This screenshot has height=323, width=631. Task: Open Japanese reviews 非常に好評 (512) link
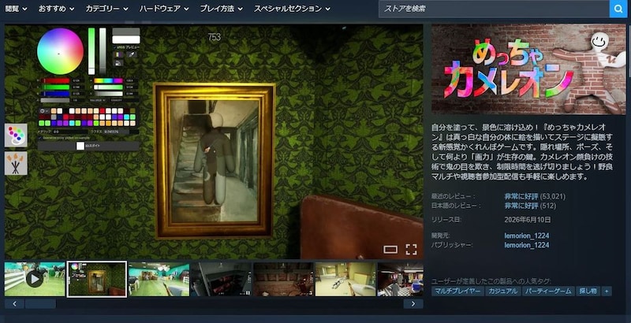(530, 206)
